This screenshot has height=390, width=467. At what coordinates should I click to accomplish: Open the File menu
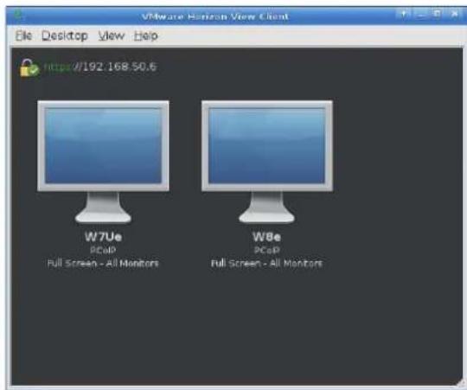[x=23, y=35]
